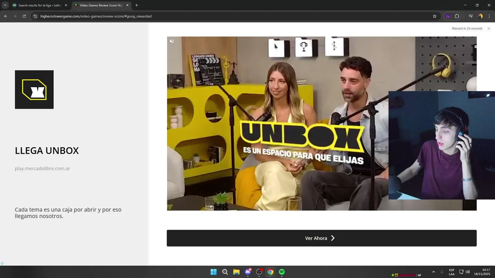The height and width of the screenshot is (278, 495).
Task: Click the address bar URL
Action: (x=96, y=16)
